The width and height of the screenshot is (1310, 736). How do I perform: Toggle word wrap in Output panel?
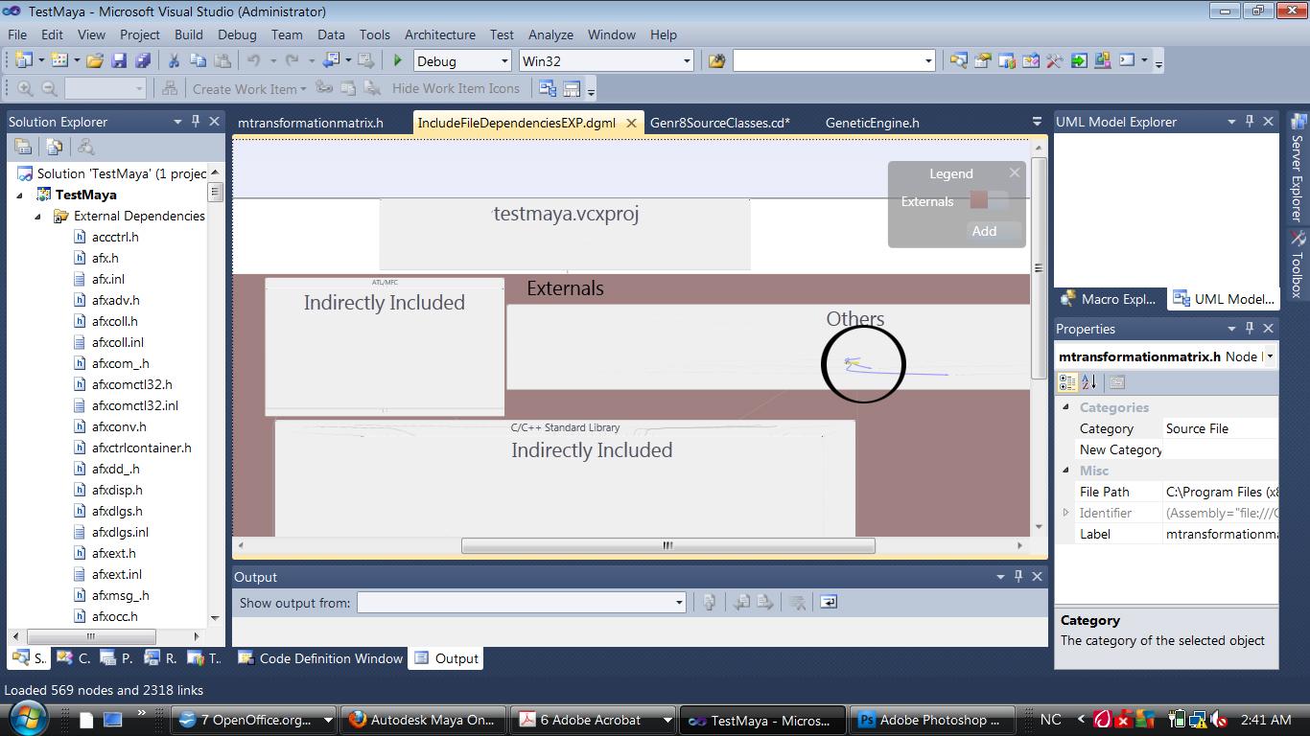point(829,602)
